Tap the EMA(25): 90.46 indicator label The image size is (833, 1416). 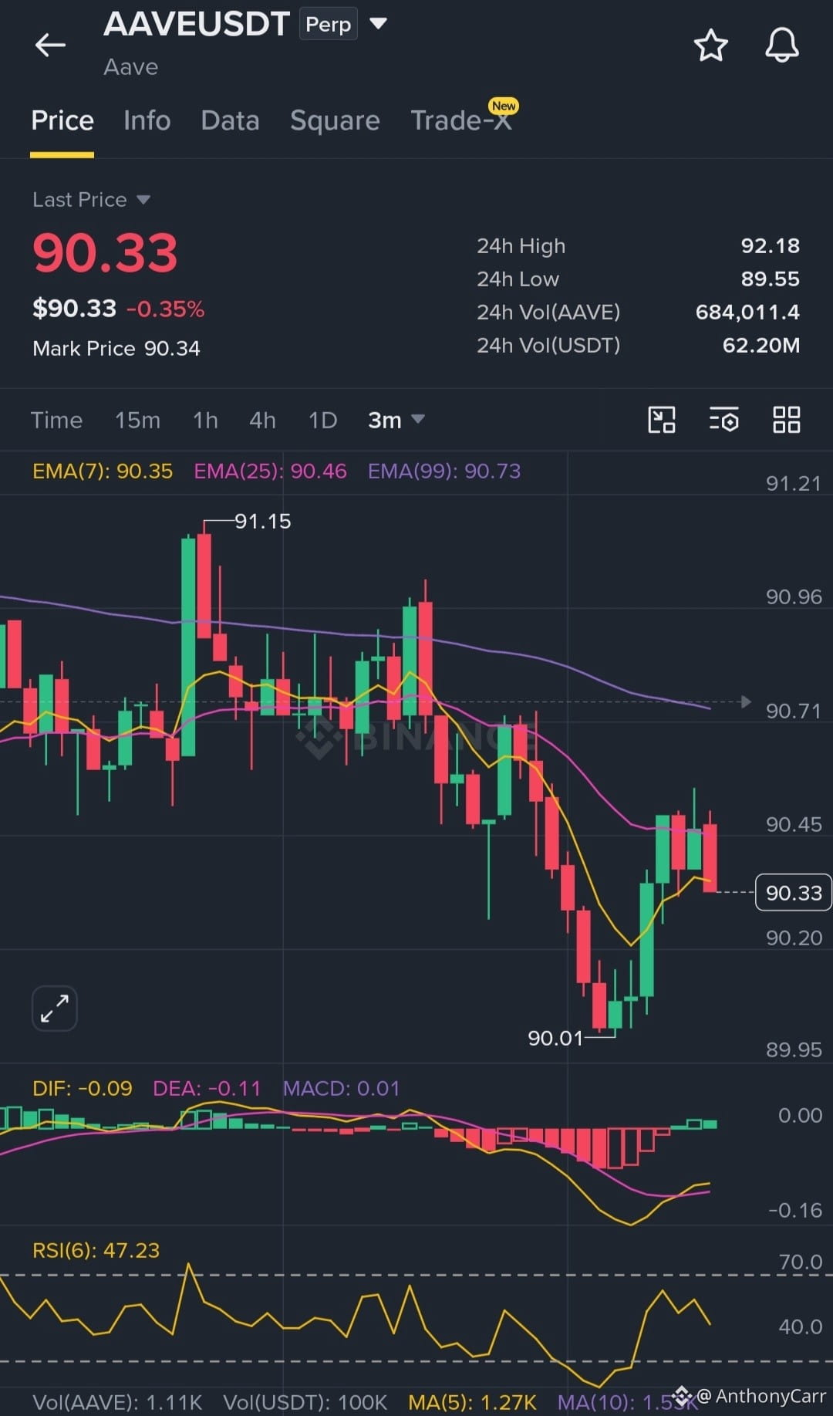(270, 471)
